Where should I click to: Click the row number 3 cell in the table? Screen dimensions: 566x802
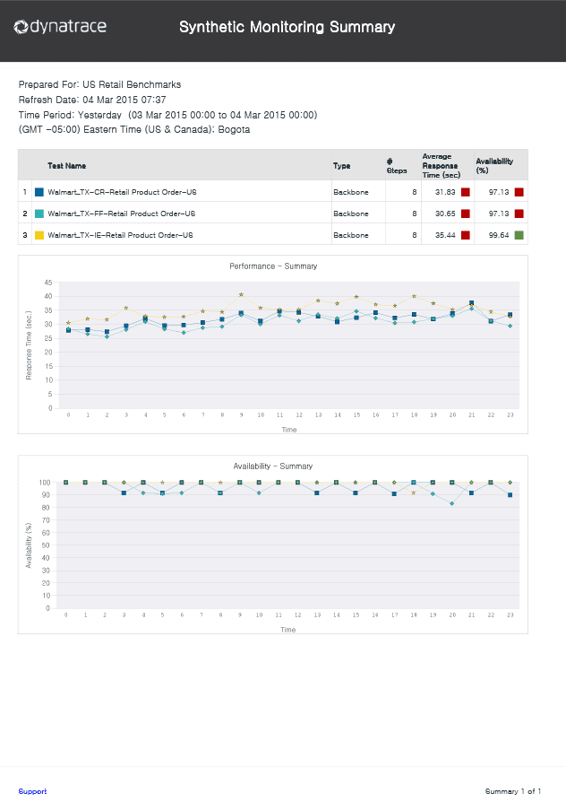pyautogui.click(x=24, y=235)
